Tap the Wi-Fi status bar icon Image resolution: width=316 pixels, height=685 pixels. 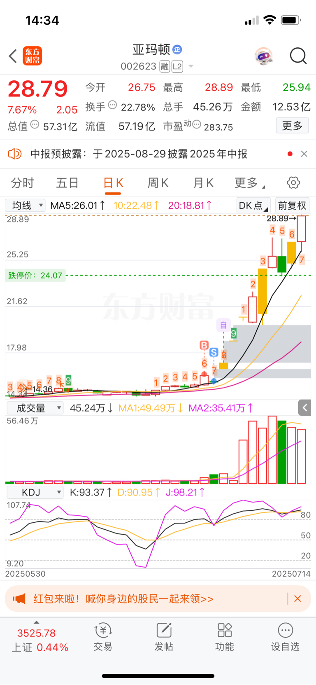270,20
